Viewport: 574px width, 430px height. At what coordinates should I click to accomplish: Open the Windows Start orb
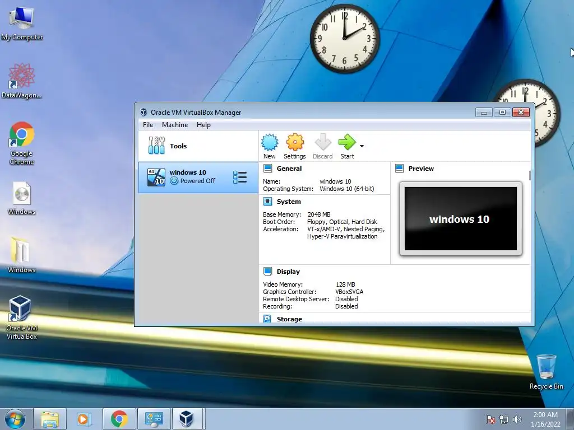point(15,419)
